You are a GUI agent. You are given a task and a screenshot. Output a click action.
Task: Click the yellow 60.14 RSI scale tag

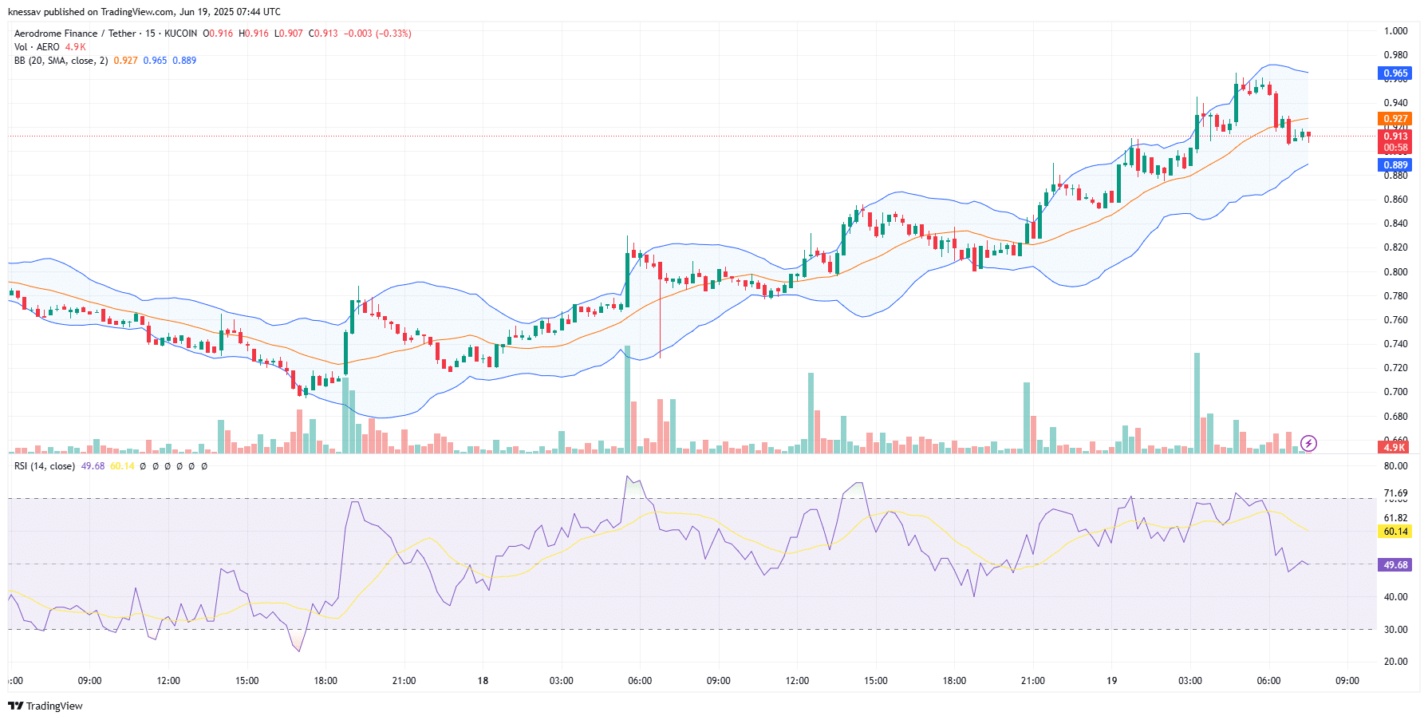pyautogui.click(x=1395, y=532)
